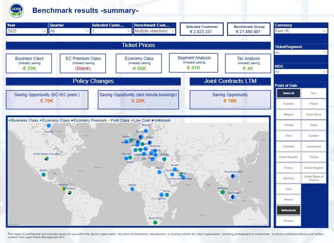Image resolution: width=334 pixels, height=243 pixels.
Task: Click Unknown legend entry
Action: 161,120
